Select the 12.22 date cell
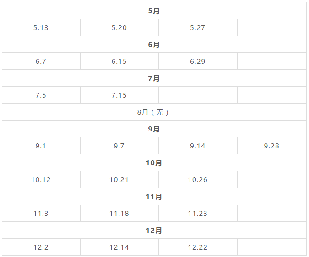This screenshot has height=257, width=309. coord(198,247)
